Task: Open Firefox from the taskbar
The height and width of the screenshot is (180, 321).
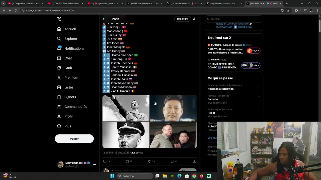Action: point(201,176)
